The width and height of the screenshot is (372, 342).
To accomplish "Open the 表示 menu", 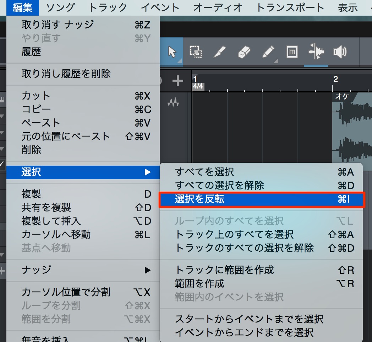I will pyautogui.click(x=348, y=7).
